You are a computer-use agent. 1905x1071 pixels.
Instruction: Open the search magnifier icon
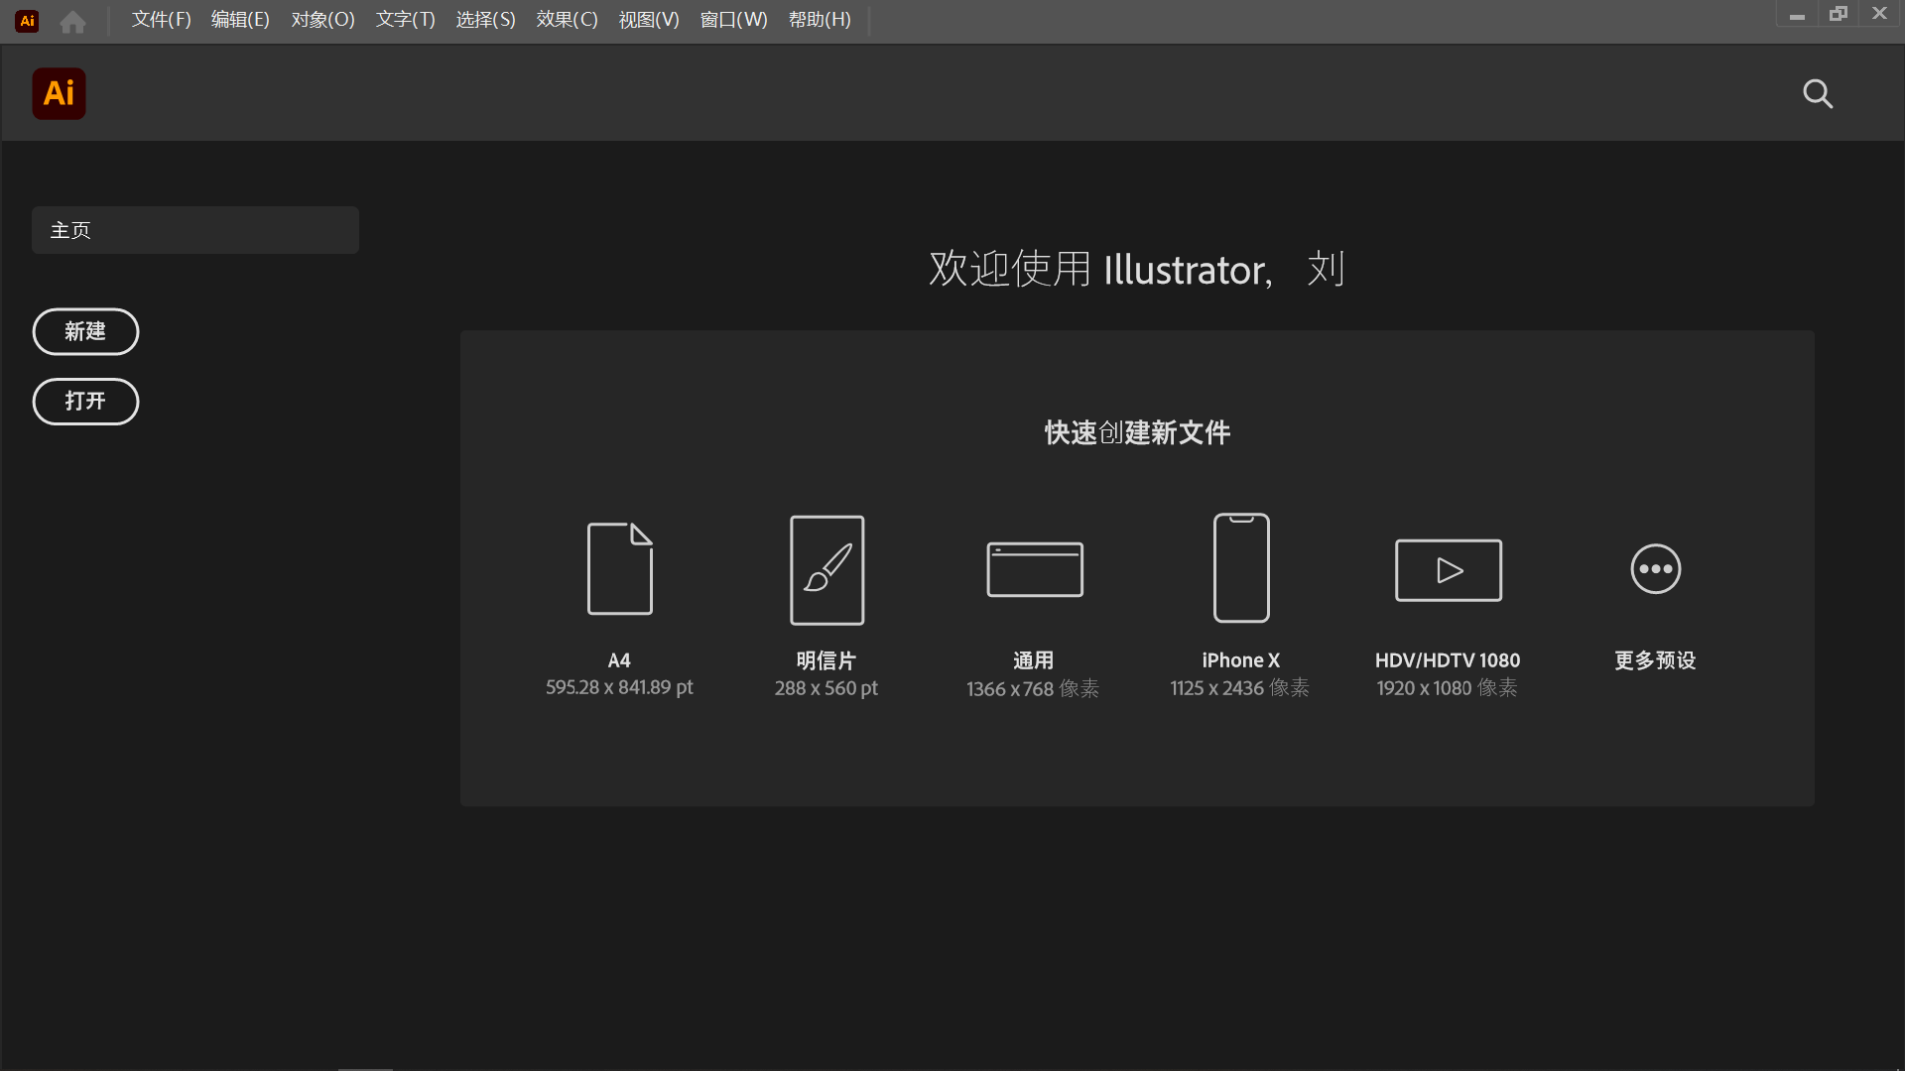tap(1818, 93)
